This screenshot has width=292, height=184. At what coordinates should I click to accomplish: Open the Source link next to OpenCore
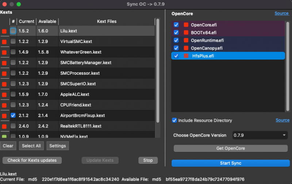point(282,13)
